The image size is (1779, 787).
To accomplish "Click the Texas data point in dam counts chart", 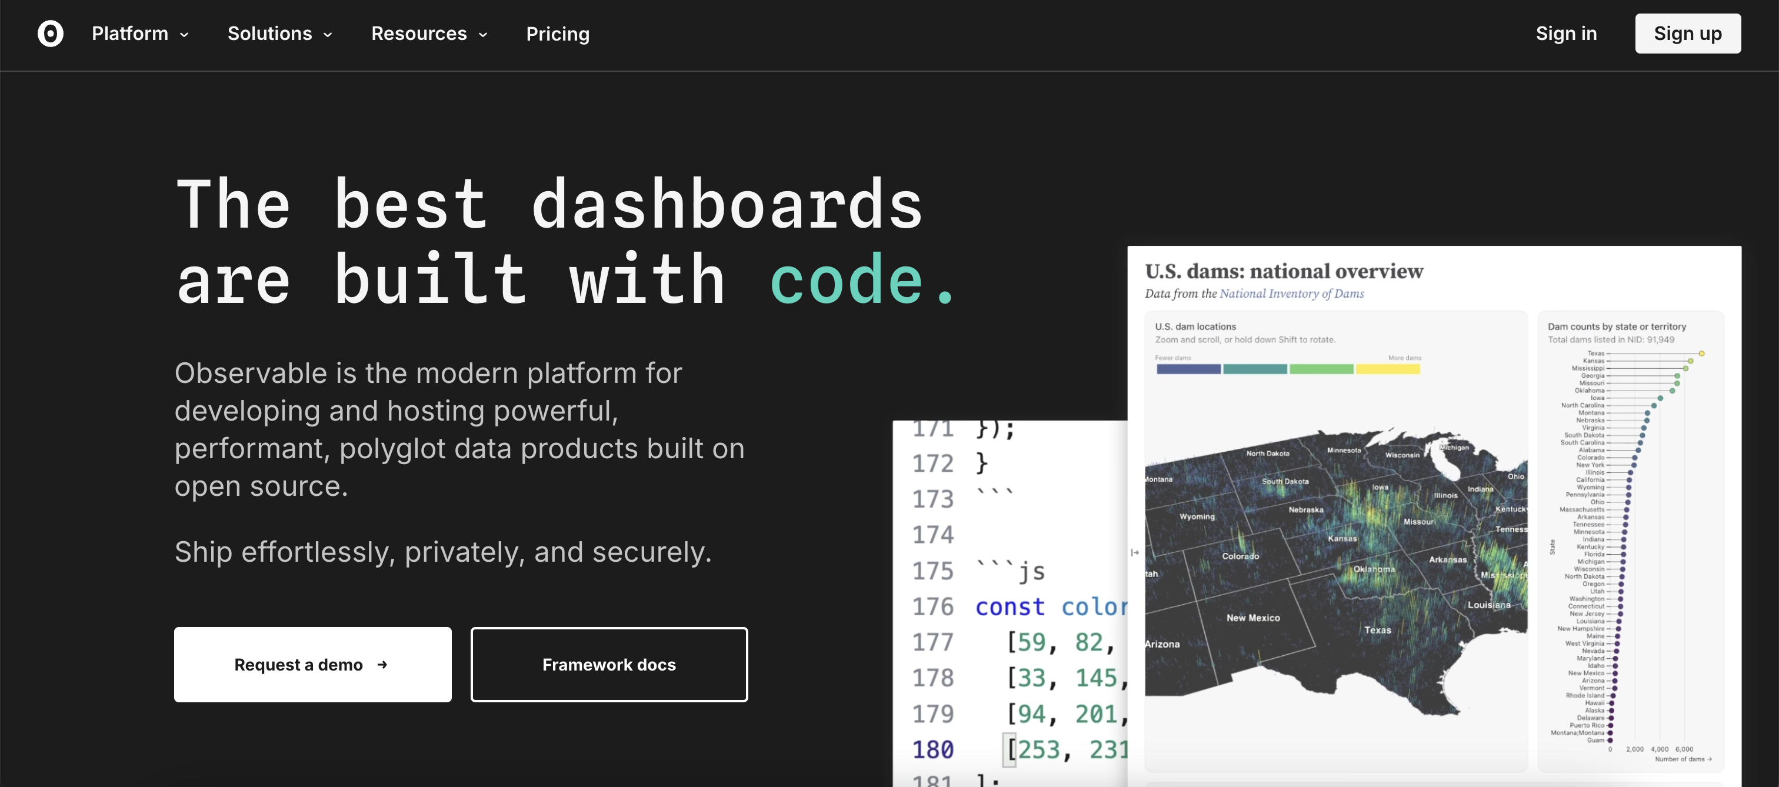I will [x=1702, y=354].
